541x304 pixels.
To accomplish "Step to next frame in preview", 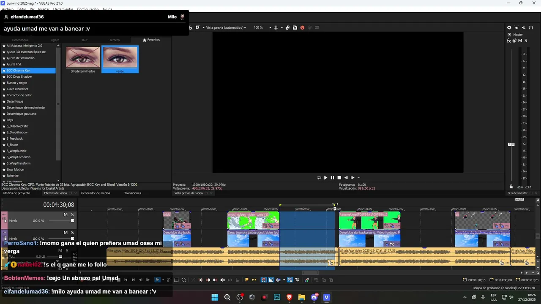I will click(x=352, y=178).
